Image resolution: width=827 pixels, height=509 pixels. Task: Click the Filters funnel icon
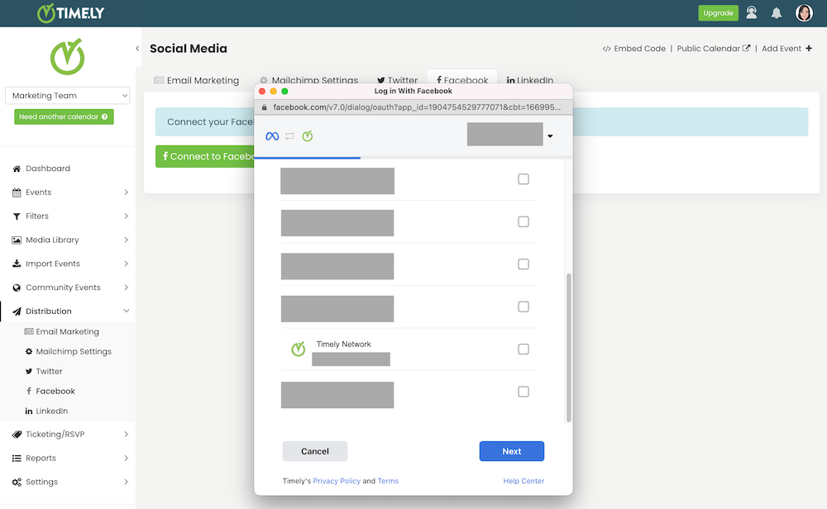[x=17, y=216]
